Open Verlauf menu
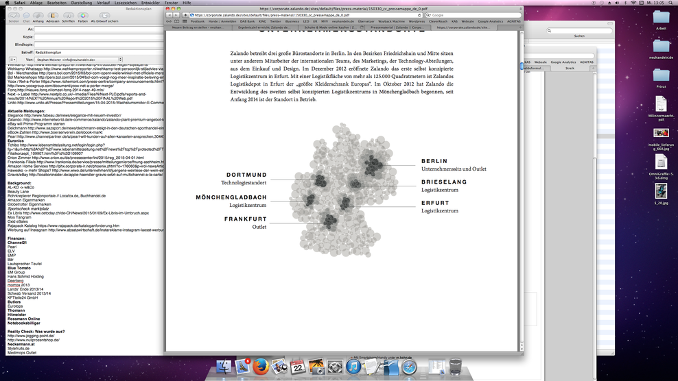The width and height of the screenshot is (678, 381). click(x=103, y=3)
